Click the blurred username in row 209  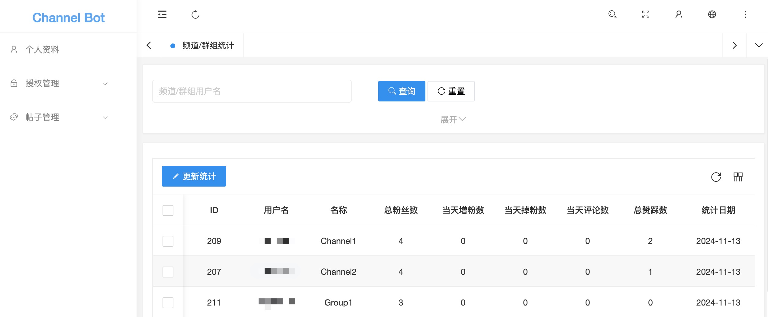[x=276, y=241]
